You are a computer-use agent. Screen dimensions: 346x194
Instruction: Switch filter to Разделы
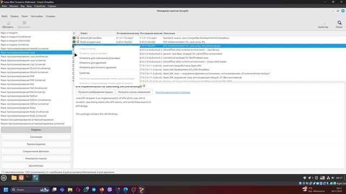point(36,130)
